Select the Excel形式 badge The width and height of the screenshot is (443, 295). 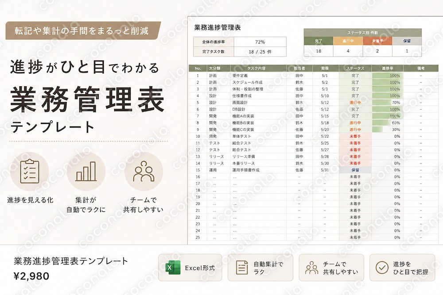coord(190,268)
